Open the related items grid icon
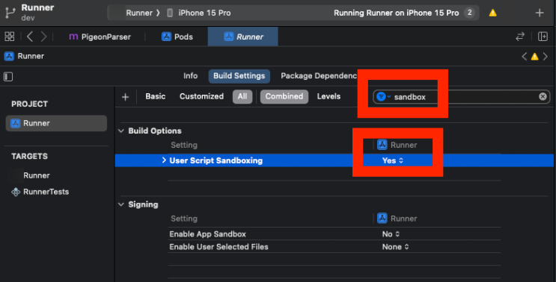Image resolution: width=556 pixels, height=282 pixels. tap(10, 37)
